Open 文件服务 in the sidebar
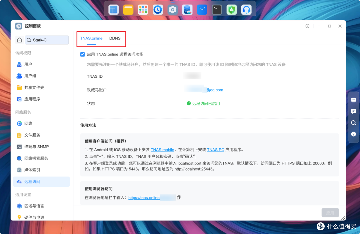 click(x=41, y=135)
